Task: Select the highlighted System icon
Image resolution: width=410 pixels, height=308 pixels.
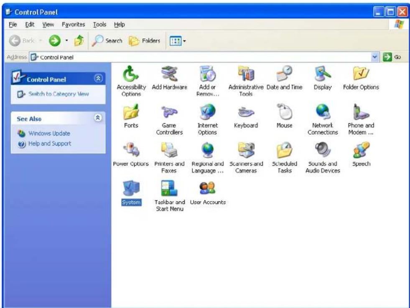Action: 131,188
